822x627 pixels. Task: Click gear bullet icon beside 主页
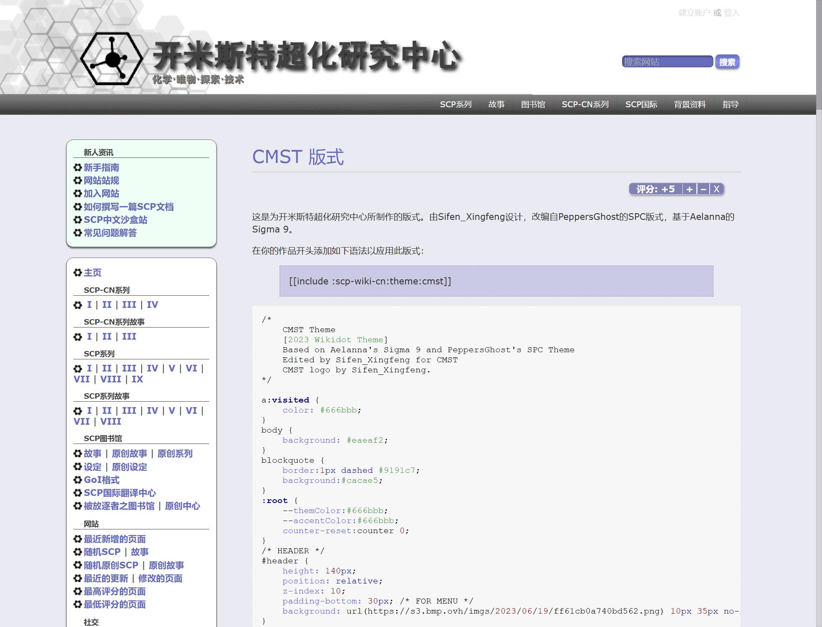[x=78, y=273]
